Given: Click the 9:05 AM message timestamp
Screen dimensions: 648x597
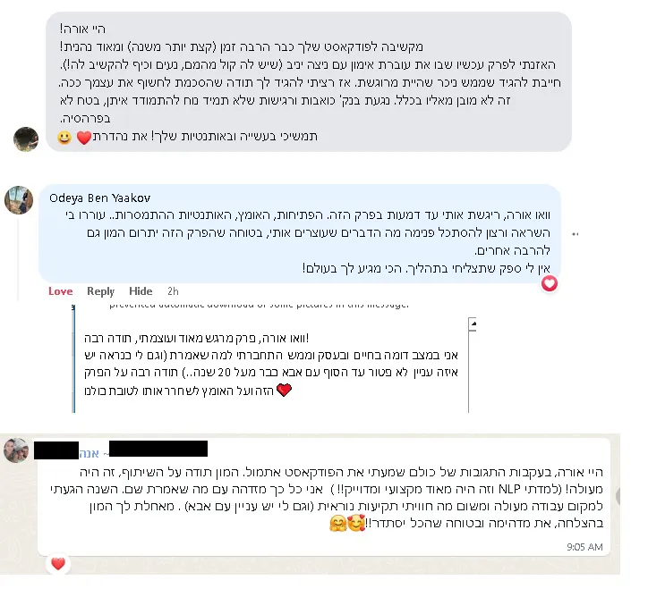Looking at the screenshot, I should click(584, 546).
